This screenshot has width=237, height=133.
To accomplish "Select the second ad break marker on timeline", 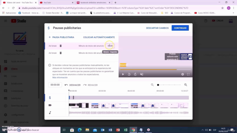I will coord(73,98).
